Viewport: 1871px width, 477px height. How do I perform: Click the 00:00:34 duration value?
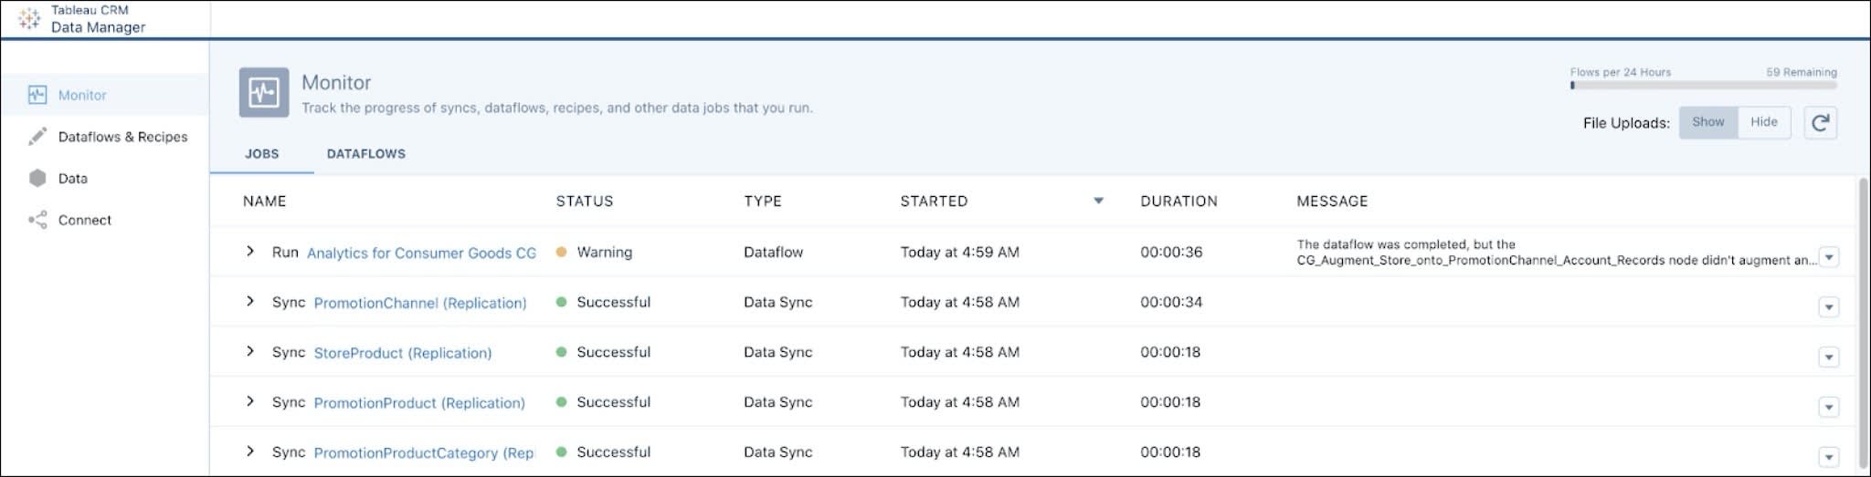[1170, 302]
